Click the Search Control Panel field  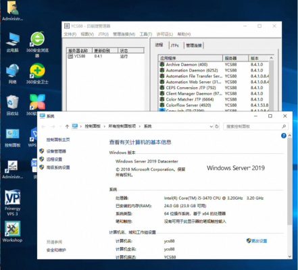pyautogui.click(x=256, y=126)
